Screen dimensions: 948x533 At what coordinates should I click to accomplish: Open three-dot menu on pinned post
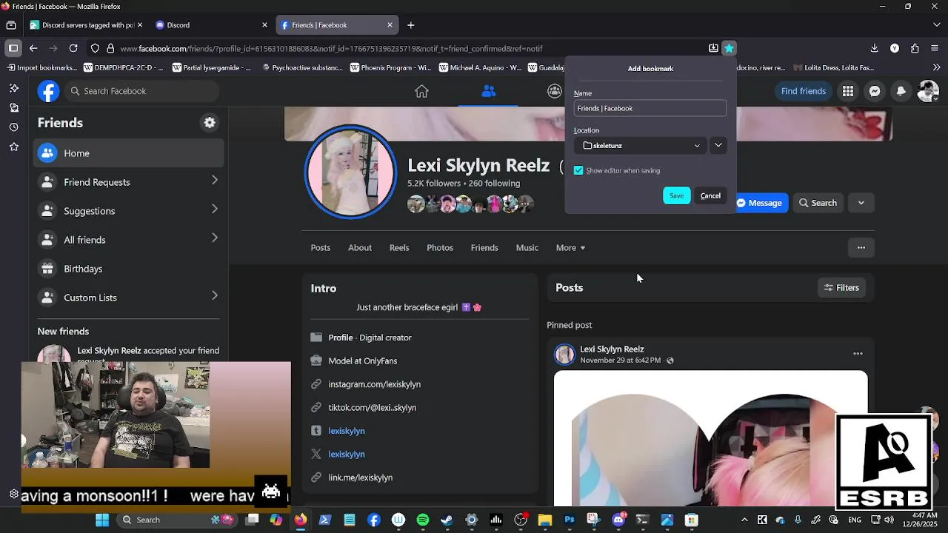[858, 354]
